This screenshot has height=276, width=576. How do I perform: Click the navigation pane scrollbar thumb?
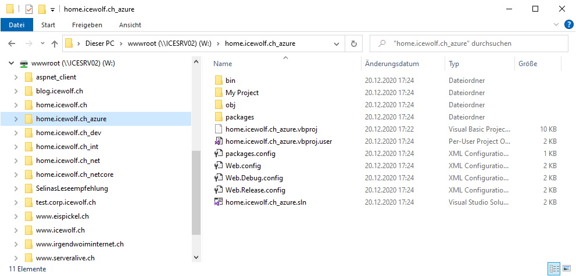[196, 192]
